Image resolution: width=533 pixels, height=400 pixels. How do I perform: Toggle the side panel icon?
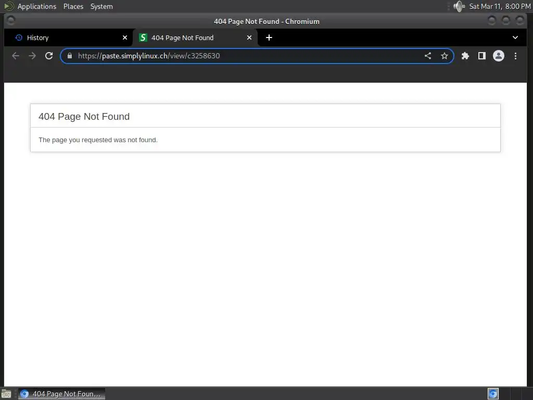pyautogui.click(x=481, y=56)
